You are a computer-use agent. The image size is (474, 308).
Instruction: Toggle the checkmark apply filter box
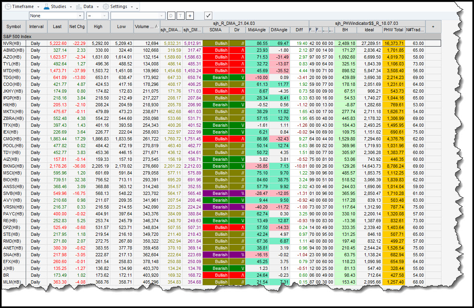pos(208,15)
